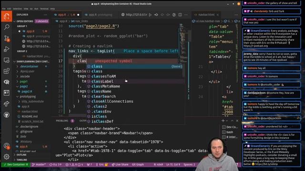Viewport: 305px width, 171px height.
Task: Click the open changes icon in editor toolbar
Action: tap(156, 15)
